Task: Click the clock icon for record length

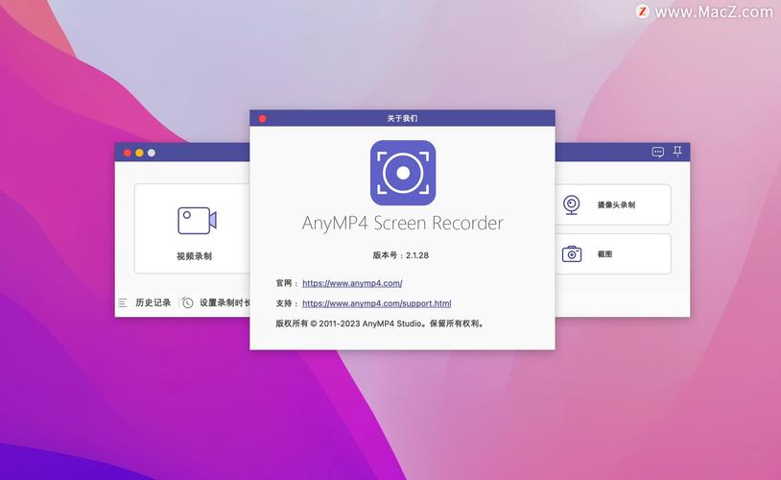Action: (x=187, y=302)
